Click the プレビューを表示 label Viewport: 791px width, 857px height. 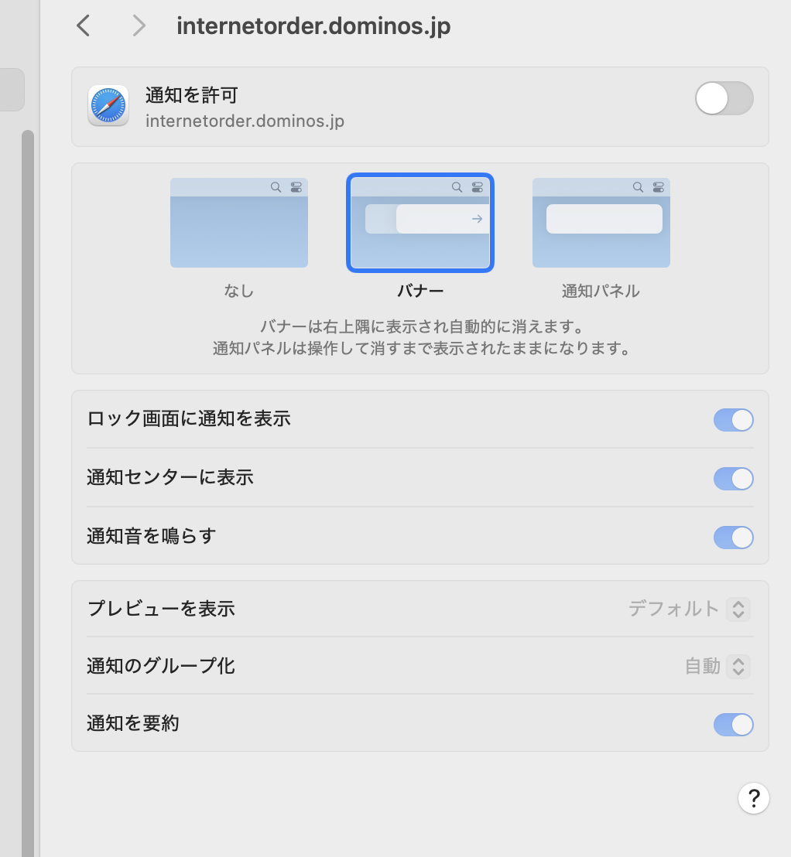point(161,609)
